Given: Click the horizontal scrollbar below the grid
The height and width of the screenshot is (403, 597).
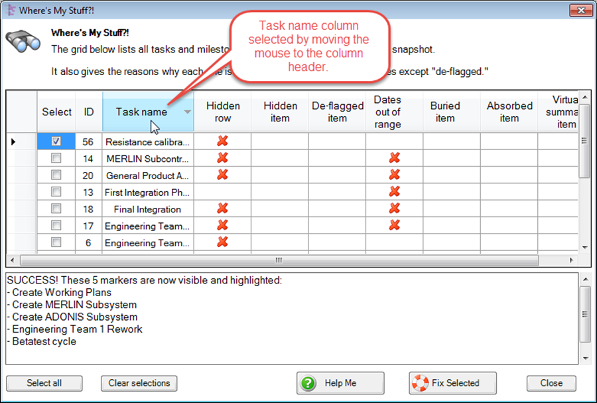Looking at the screenshot, I should (279, 260).
